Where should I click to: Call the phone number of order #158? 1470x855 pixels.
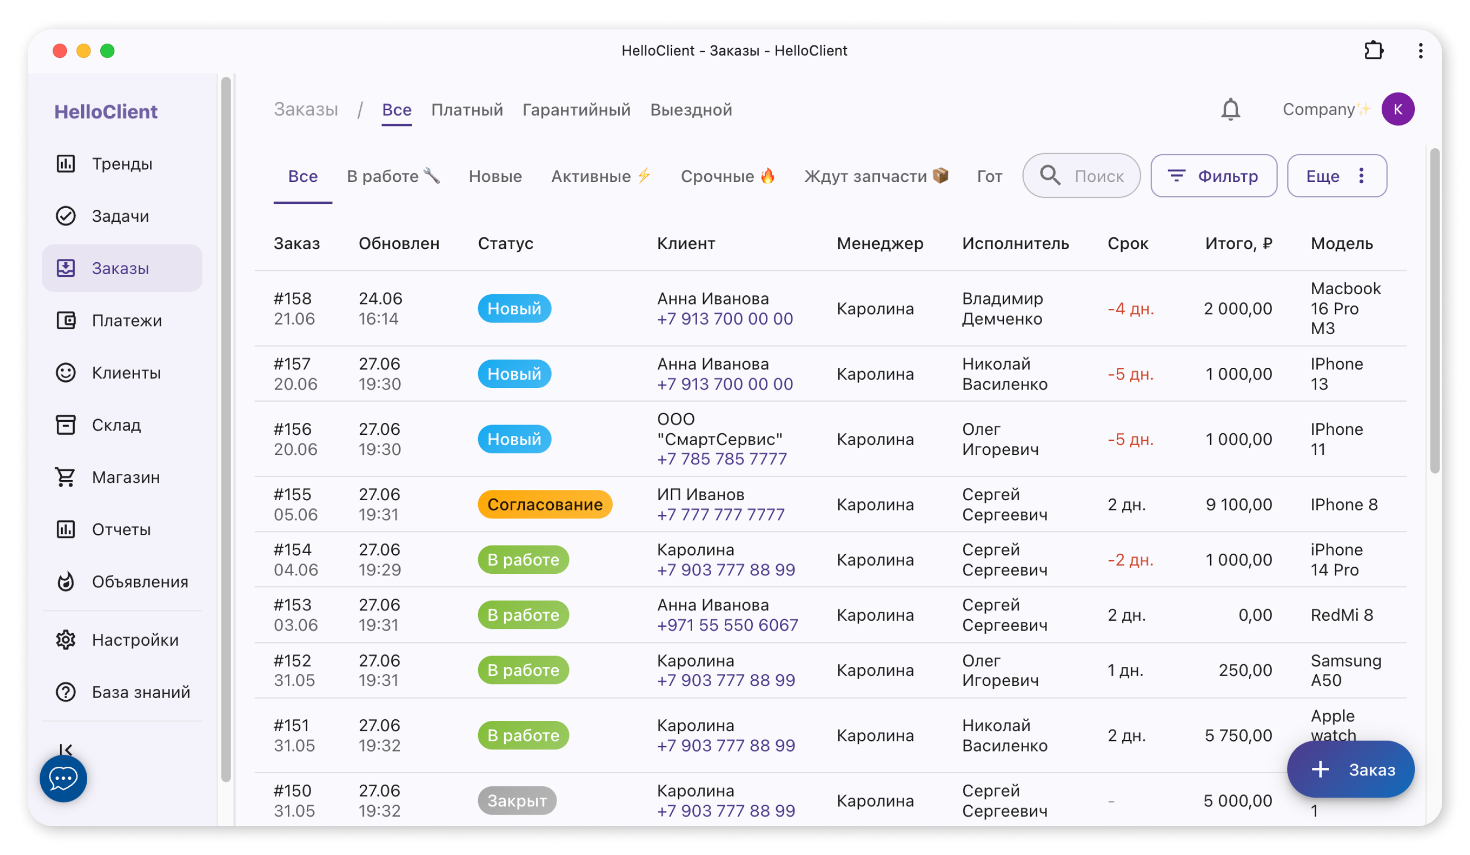[724, 319]
